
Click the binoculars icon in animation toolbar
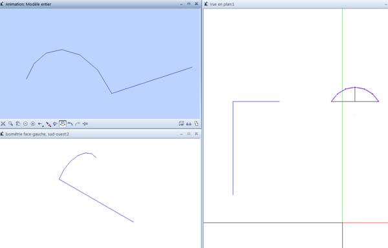[x=189, y=123]
